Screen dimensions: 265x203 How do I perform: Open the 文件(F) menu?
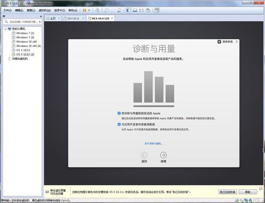[8, 11]
